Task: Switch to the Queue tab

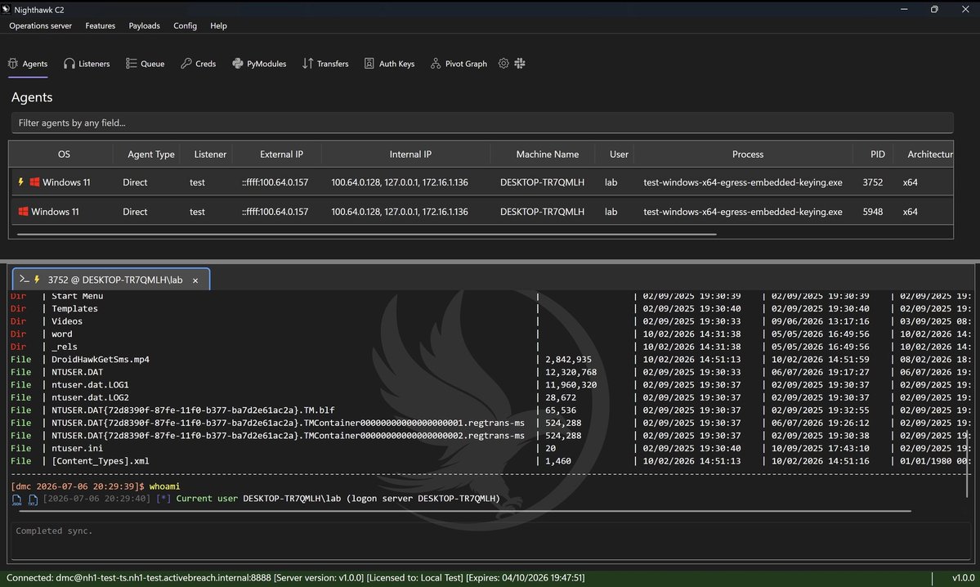Action: pyautogui.click(x=145, y=64)
